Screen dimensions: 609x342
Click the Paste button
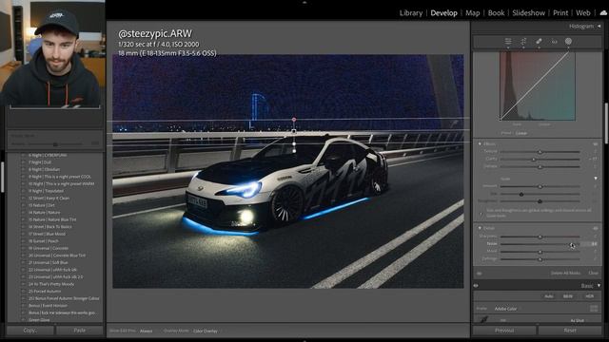(x=80, y=331)
